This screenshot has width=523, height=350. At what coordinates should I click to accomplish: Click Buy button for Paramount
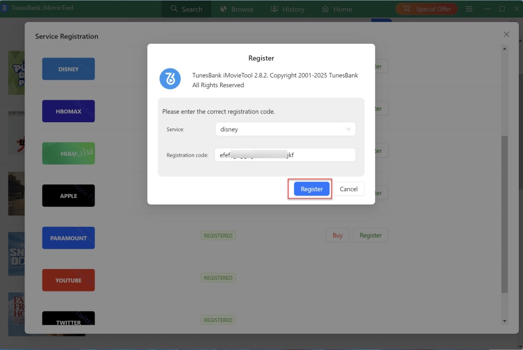click(x=337, y=236)
